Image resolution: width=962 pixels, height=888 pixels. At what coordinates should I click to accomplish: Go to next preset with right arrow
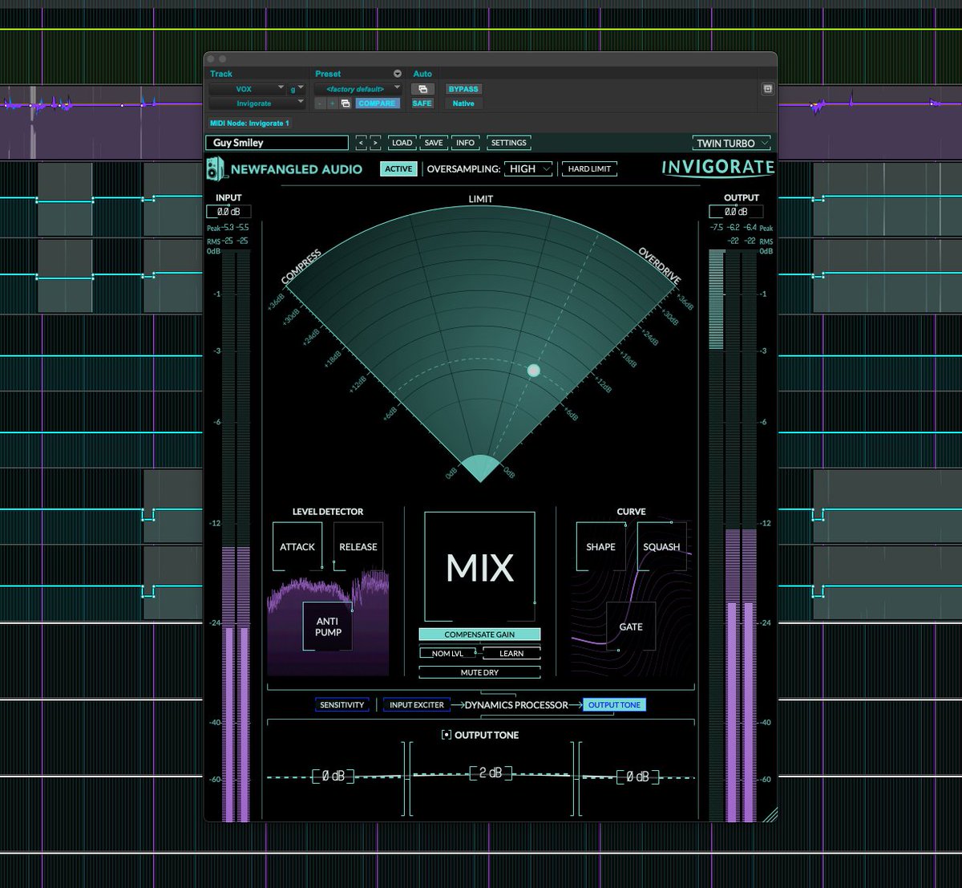tap(374, 143)
